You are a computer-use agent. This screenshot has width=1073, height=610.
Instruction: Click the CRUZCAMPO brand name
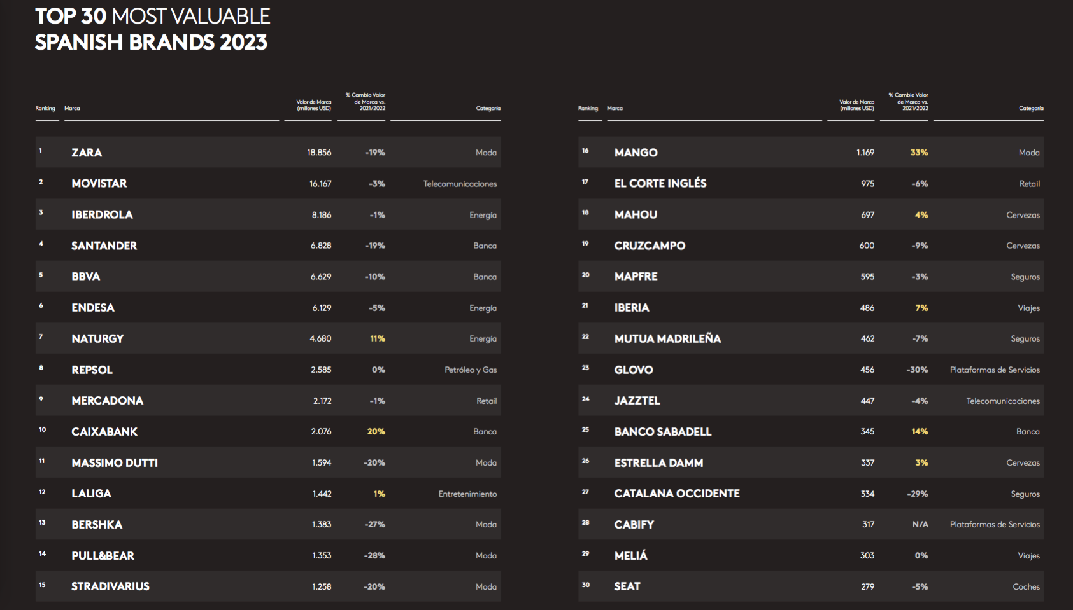[x=650, y=246]
